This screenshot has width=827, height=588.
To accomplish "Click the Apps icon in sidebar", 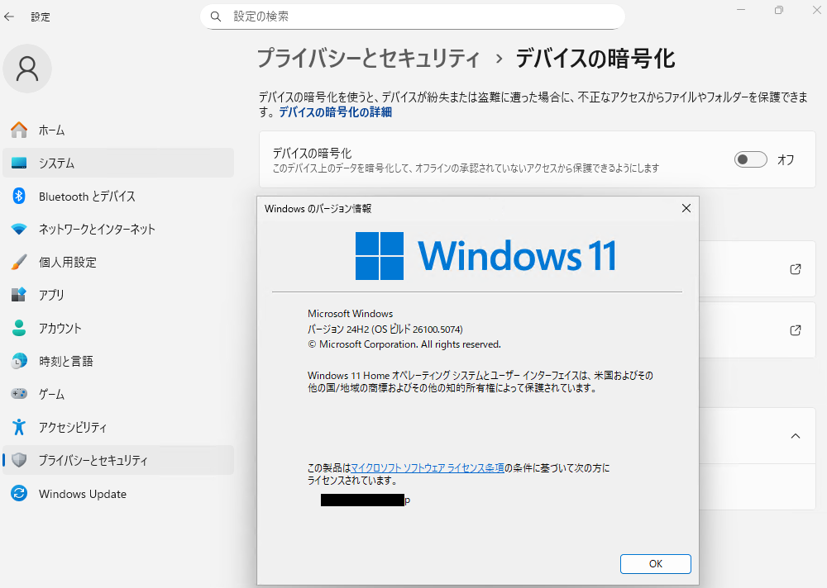I will pos(19,295).
